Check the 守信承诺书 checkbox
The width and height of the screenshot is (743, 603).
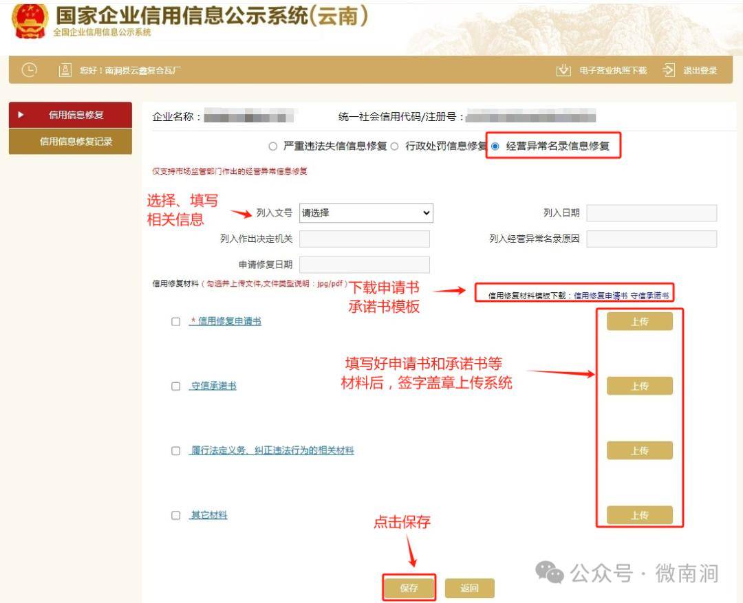tap(175, 386)
